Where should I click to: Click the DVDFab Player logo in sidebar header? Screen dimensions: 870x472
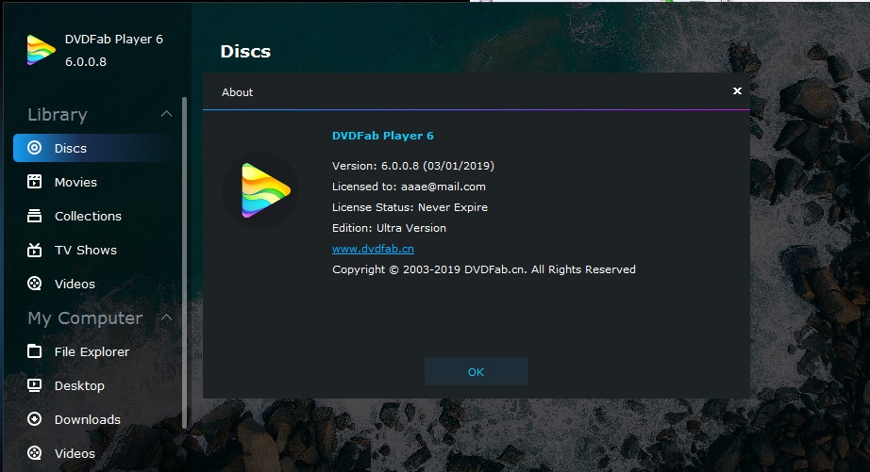(42, 50)
